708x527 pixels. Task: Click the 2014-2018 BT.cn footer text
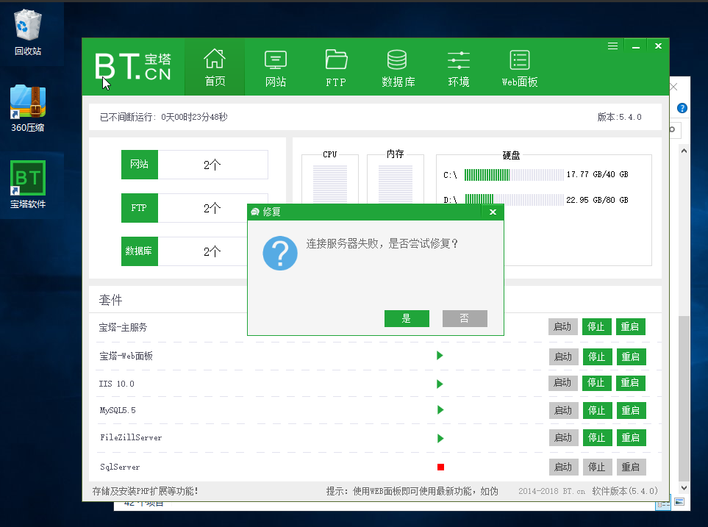point(551,491)
